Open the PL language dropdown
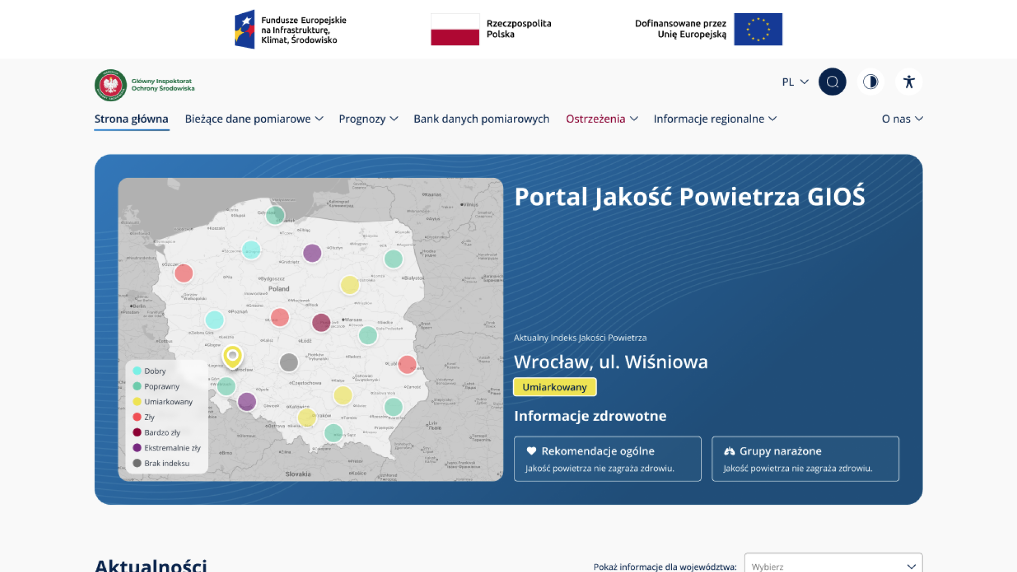 pyautogui.click(x=795, y=82)
